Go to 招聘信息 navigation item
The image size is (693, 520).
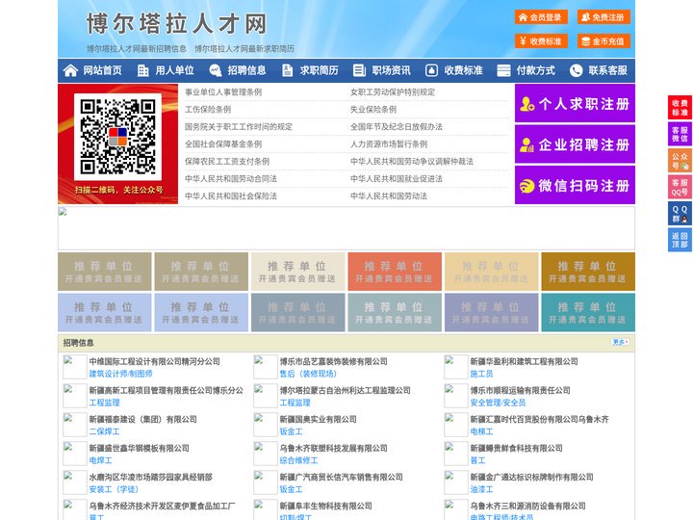pos(246,70)
